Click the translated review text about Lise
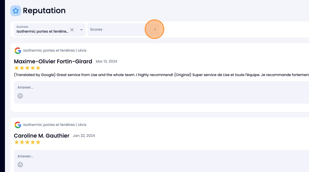The width and height of the screenshot is (309, 172). tap(161, 75)
